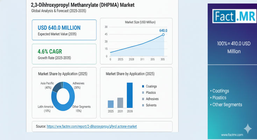Click the www.factmr.com website text
This screenshot has height=140, width=257.
(x=232, y=134)
